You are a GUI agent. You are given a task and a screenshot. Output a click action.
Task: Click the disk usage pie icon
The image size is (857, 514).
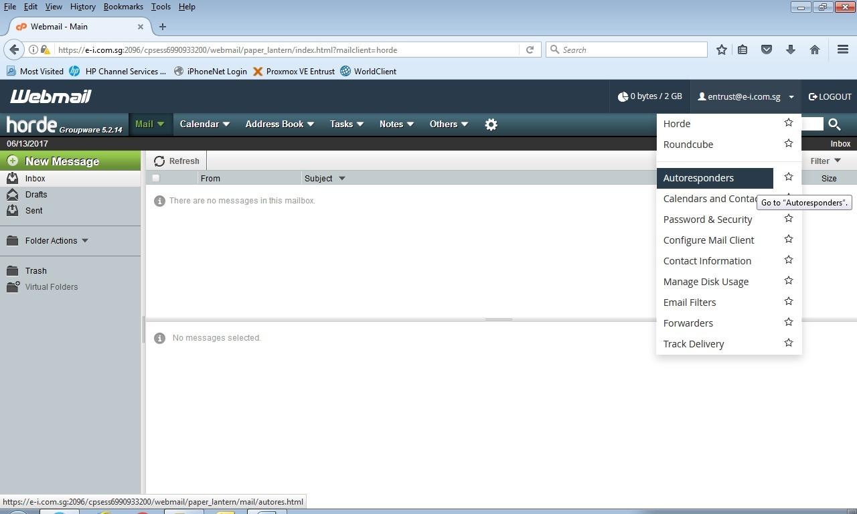point(623,96)
